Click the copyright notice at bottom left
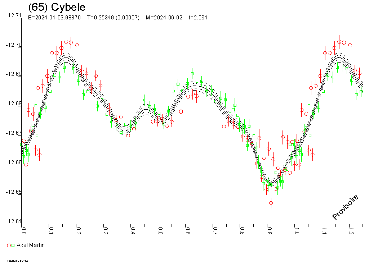Image resolution: width=369 pixels, height=276 pixels. (x=18, y=261)
